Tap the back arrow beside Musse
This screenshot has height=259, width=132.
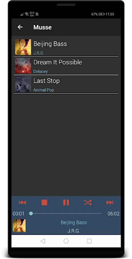coord(20,27)
